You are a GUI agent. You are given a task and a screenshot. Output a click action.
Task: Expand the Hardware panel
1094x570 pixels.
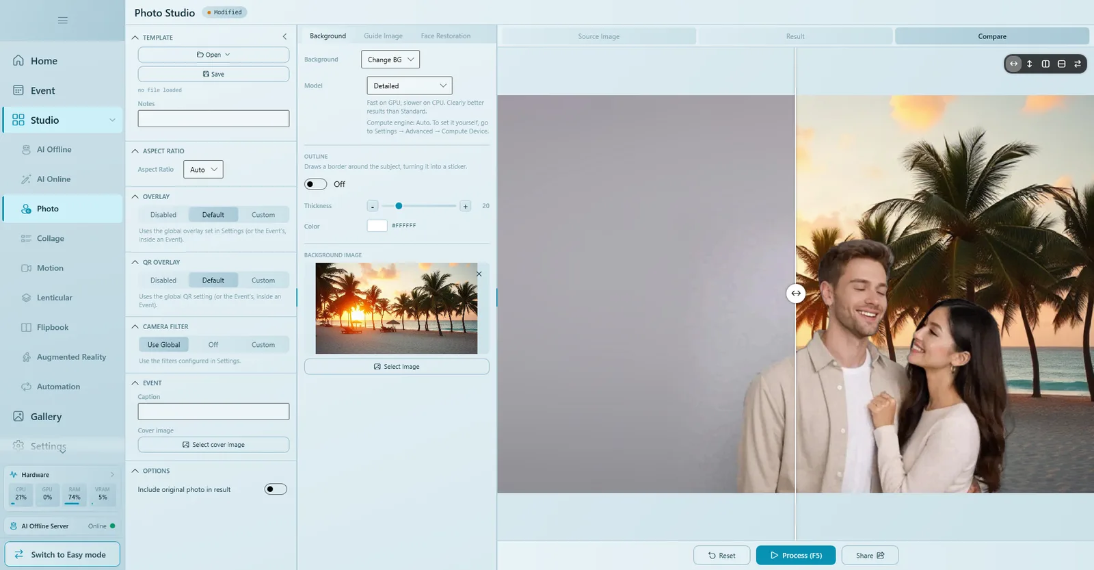(x=112, y=475)
